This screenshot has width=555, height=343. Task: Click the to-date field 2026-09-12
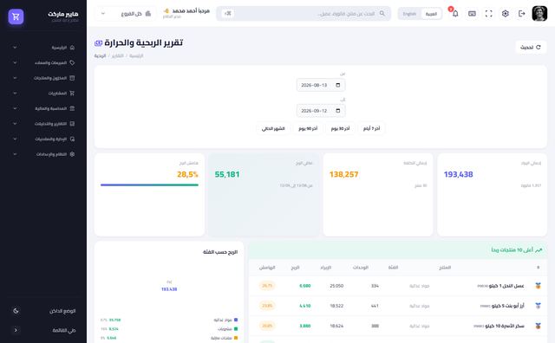coord(321,111)
